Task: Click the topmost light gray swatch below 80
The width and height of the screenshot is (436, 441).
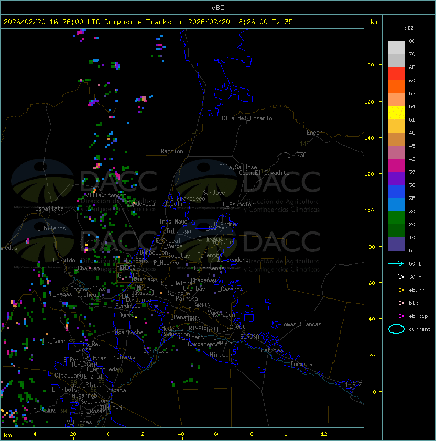Action: [x=396, y=48]
